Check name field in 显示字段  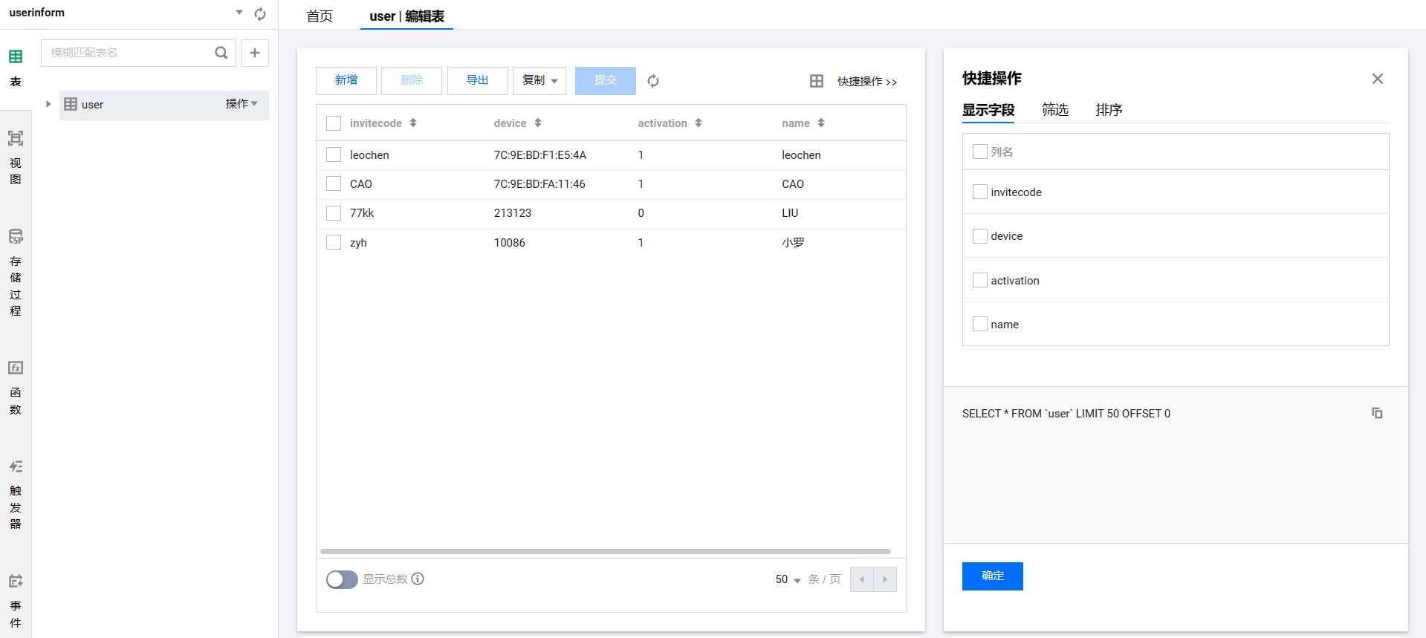click(x=980, y=324)
